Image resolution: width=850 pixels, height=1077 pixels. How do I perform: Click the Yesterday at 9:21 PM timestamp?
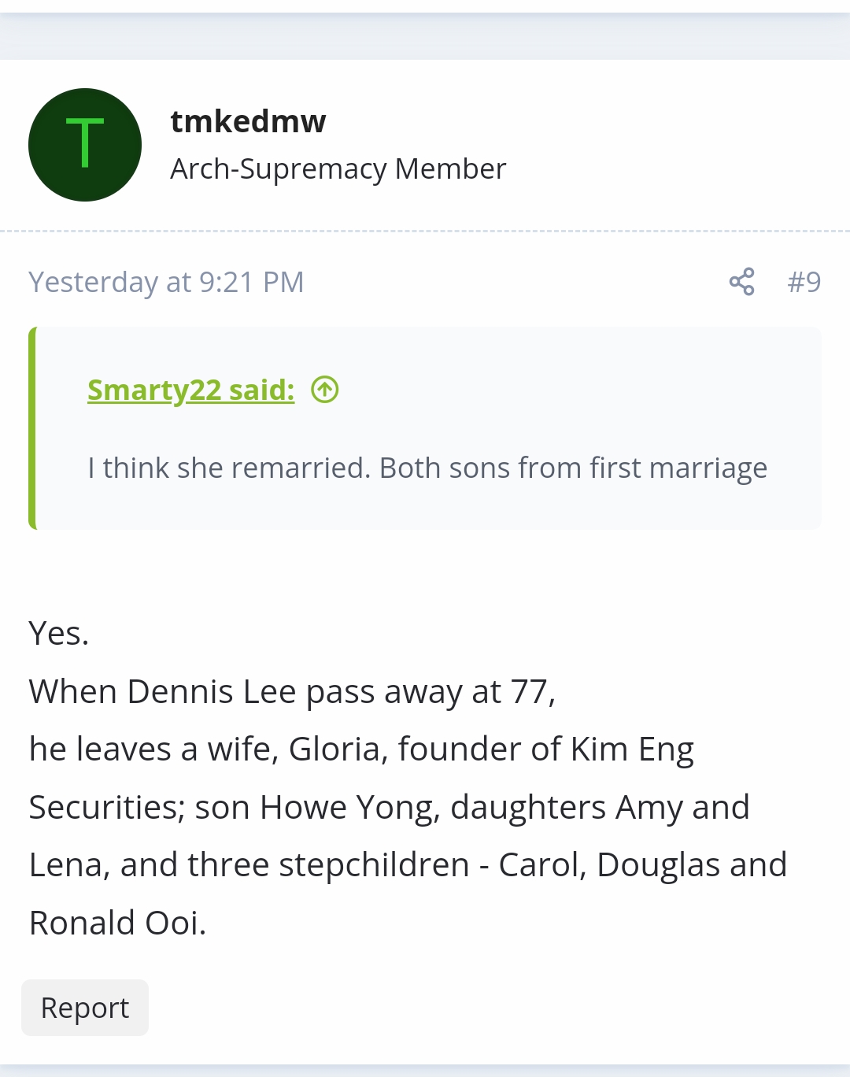[166, 282]
